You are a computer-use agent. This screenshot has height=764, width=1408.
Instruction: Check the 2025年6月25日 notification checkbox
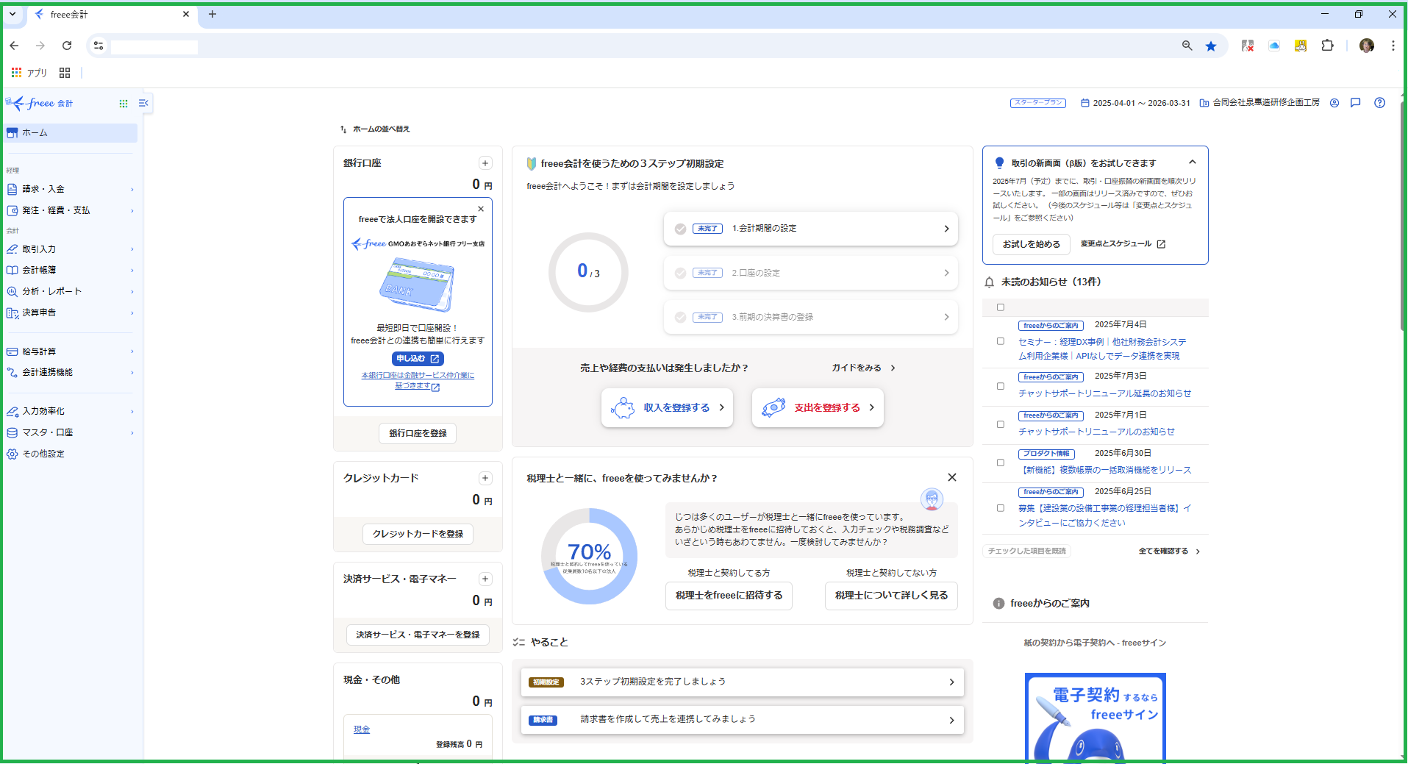pyautogui.click(x=1001, y=508)
